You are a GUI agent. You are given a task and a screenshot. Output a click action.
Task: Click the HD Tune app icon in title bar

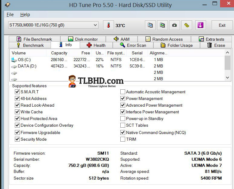8,5
